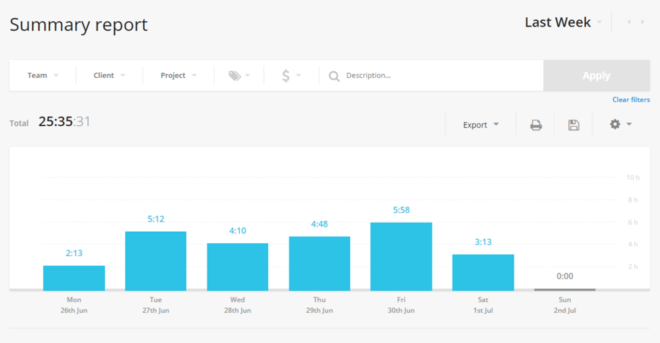This screenshot has width=660, height=343.
Task: Click Sunday's empty 0:00 bar
Action: click(x=564, y=289)
